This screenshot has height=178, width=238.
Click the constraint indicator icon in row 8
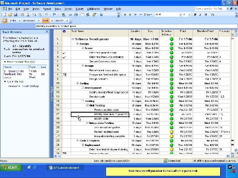pyautogui.click(x=64, y=74)
